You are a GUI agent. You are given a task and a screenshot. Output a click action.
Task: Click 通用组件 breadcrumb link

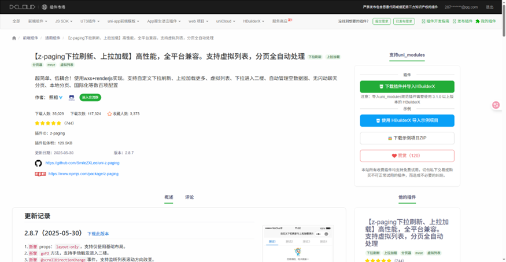click(52, 38)
